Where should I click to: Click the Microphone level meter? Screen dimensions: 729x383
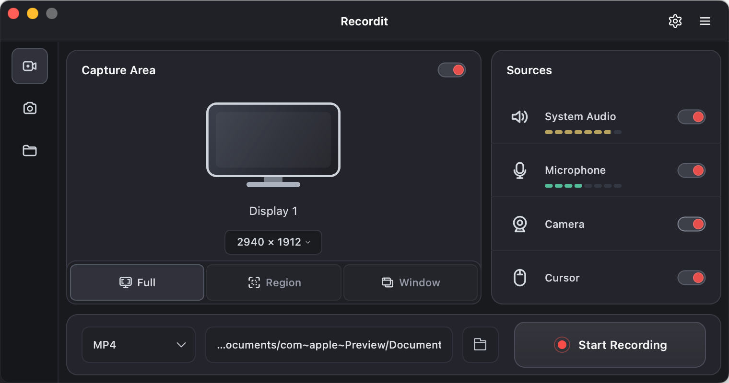tap(583, 186)
